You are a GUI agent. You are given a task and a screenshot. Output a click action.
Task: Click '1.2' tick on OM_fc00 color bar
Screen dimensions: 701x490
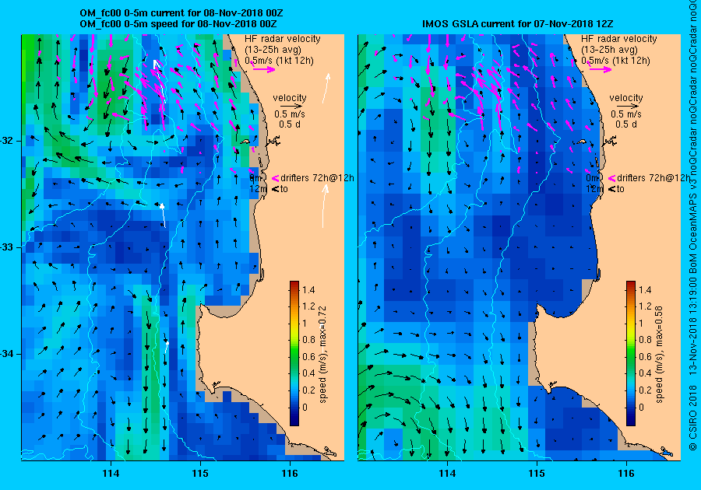coord(308,306)
